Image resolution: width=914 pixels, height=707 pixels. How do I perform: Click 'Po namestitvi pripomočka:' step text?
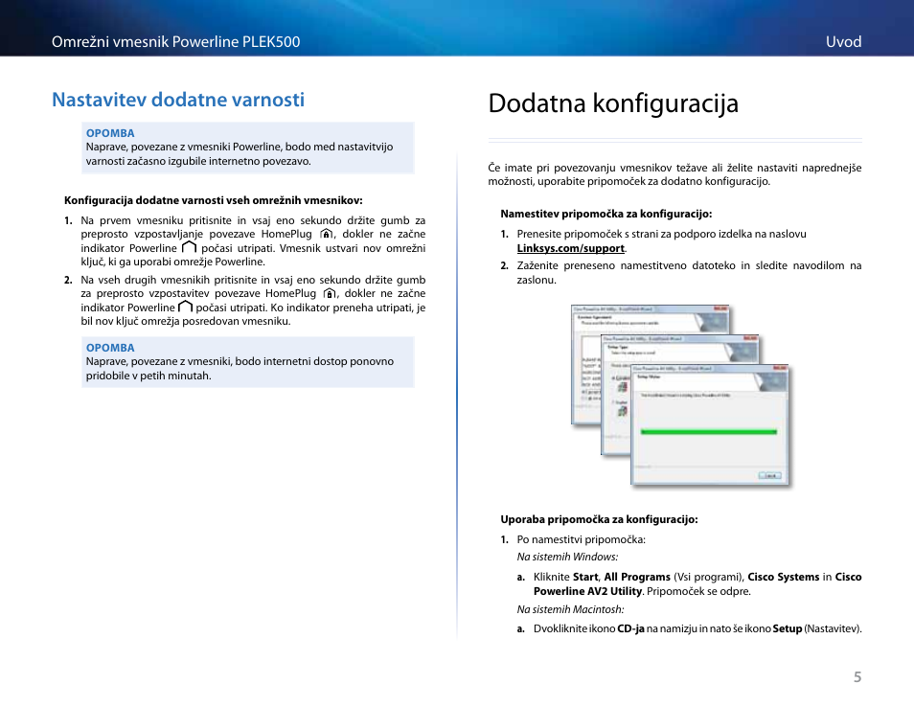click(582, 539)
